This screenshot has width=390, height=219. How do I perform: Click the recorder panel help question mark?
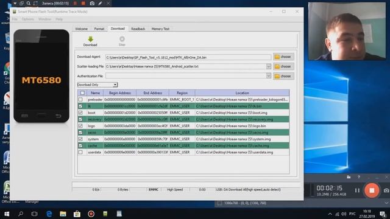359,177
